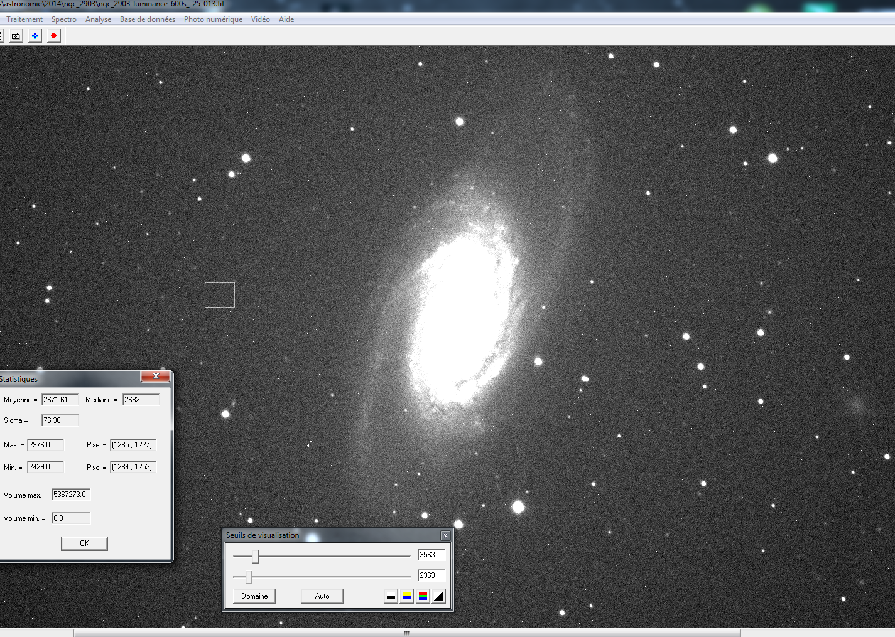Click the Auto threshold button

click(322, 596)
